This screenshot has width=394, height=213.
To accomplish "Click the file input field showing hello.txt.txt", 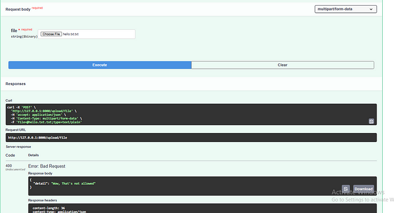I will pos(87,34).
